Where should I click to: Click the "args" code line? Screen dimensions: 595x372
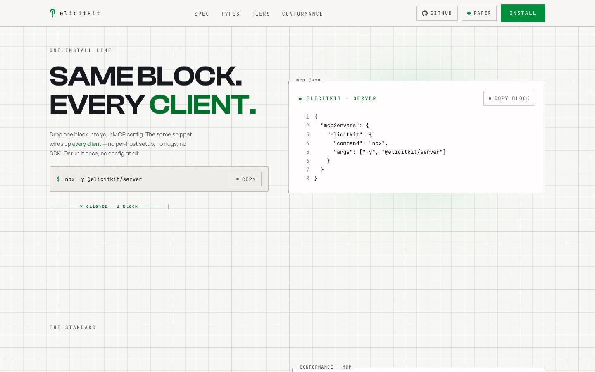(x=390, y=152)
